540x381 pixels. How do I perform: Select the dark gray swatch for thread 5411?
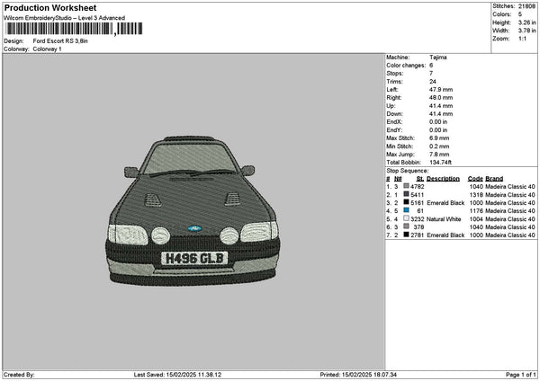coord(407,194)
